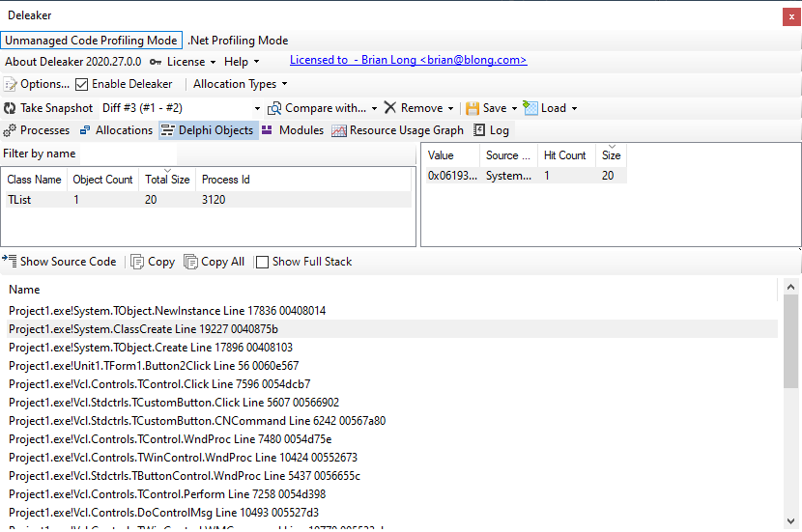802x532 pixels.
Task: Click the Allocations tab icon
Action: coord(85,130)
